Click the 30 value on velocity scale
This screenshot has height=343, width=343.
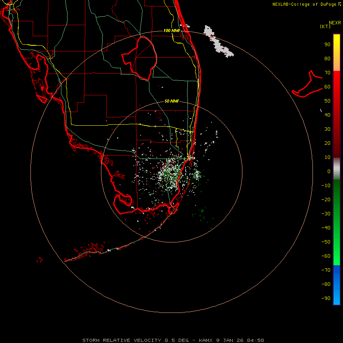click(327, 129)
